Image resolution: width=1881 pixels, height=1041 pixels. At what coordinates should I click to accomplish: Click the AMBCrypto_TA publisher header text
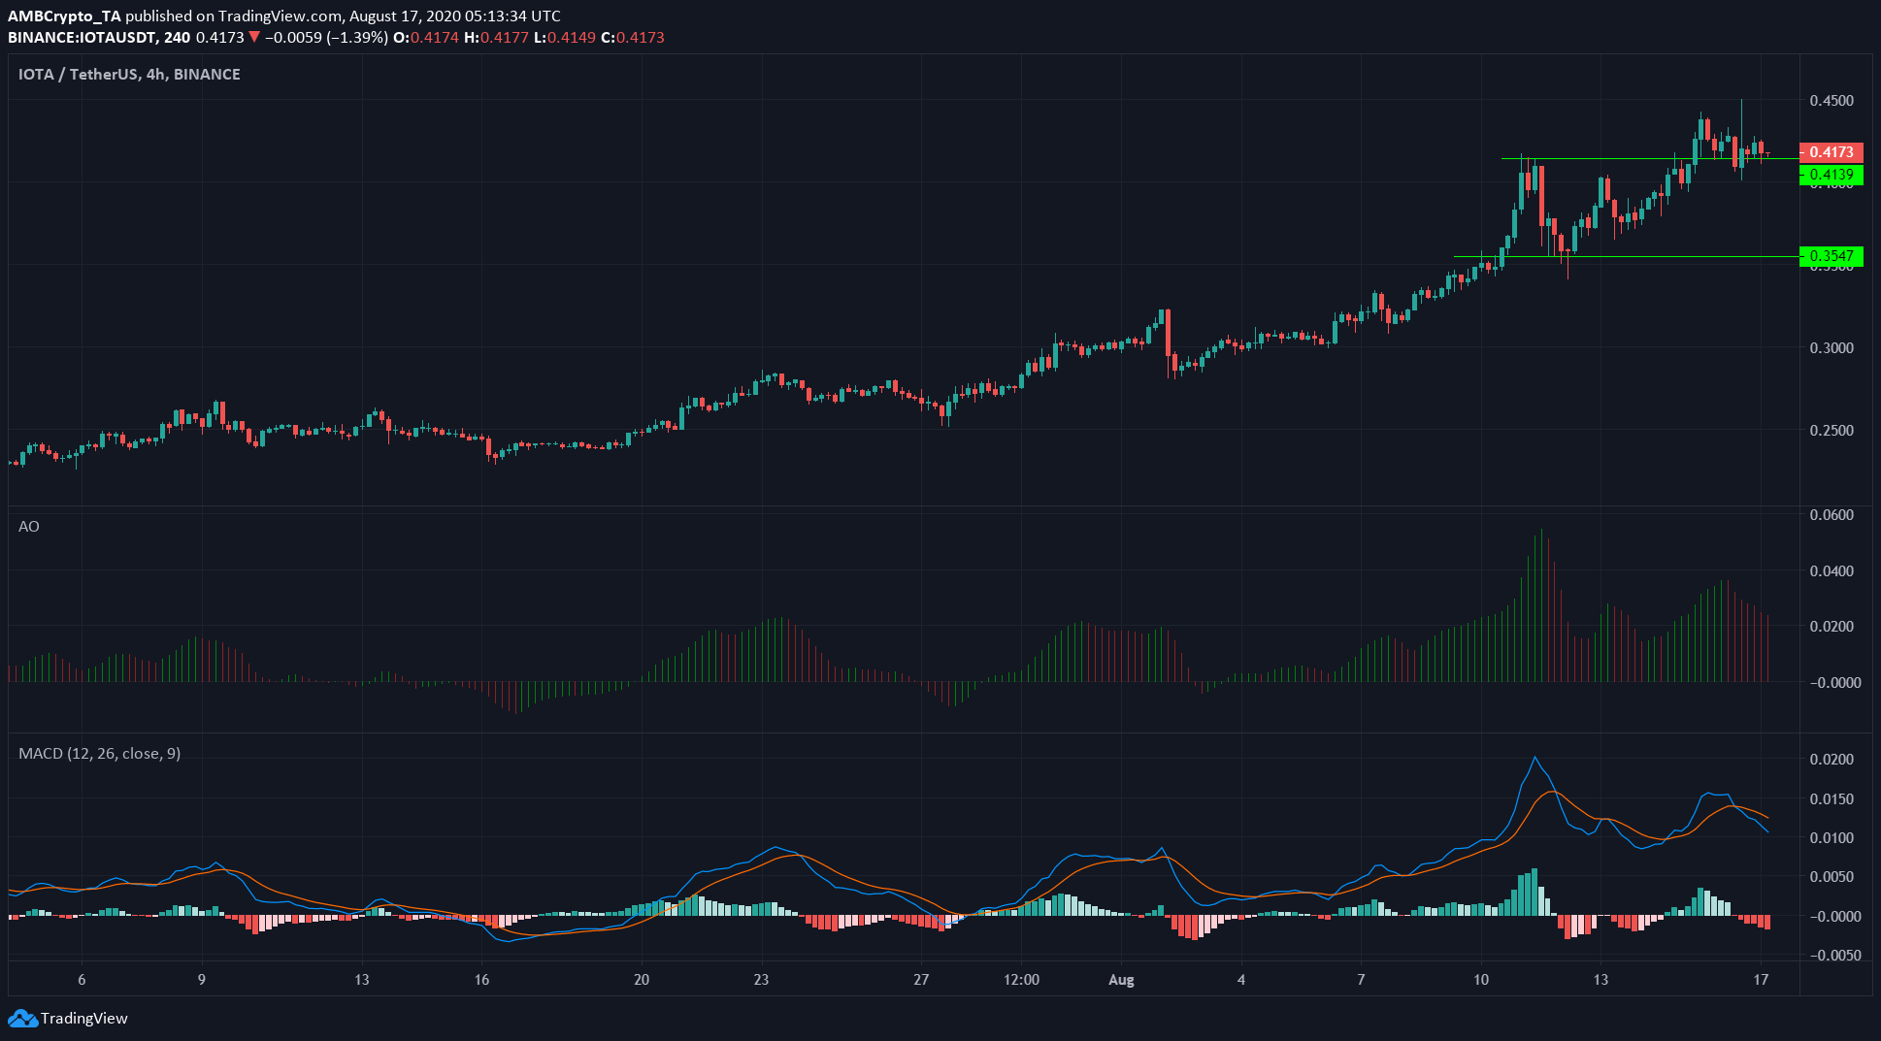pyautogui.click(x=64, y=16)
